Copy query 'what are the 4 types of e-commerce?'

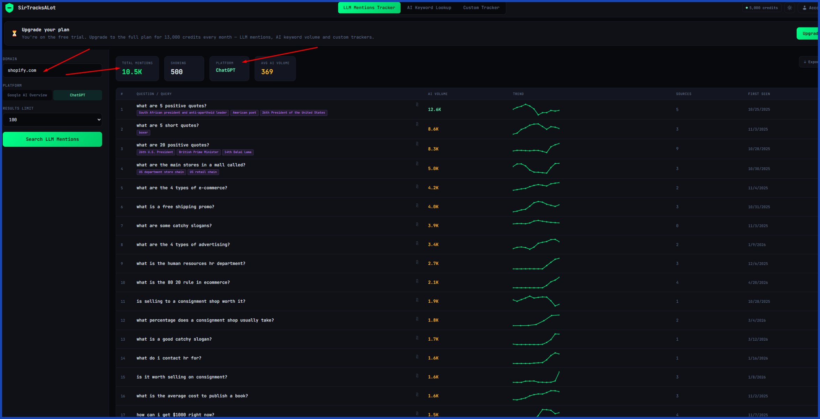pos(417,186)
